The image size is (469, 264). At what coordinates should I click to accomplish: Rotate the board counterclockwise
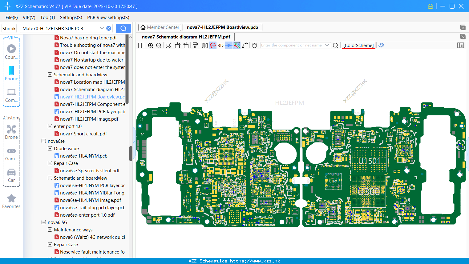177,45
